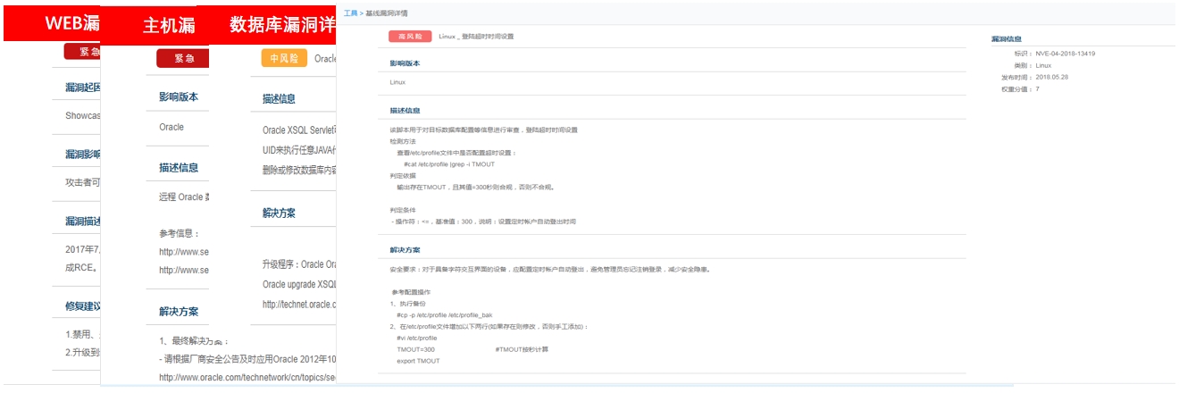Image resolution: width=1179 pixels, height=393 pixels.
Task: Select the 参考信息： label in host panel
Action: 178,233
